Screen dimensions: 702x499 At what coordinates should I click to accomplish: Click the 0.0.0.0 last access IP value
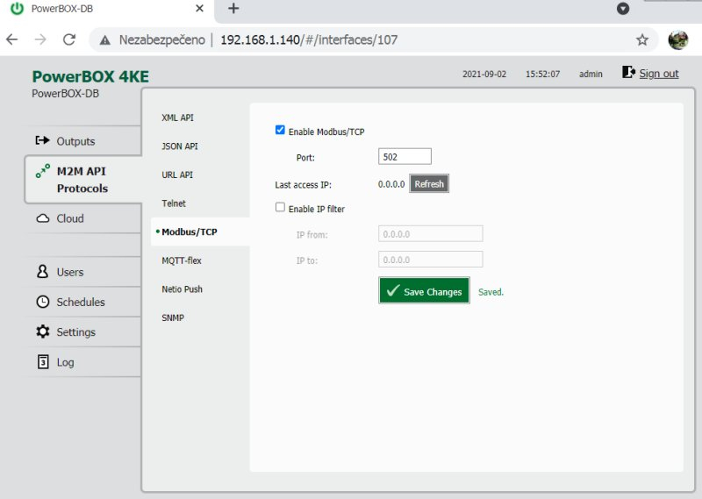(x=391, y=184)
